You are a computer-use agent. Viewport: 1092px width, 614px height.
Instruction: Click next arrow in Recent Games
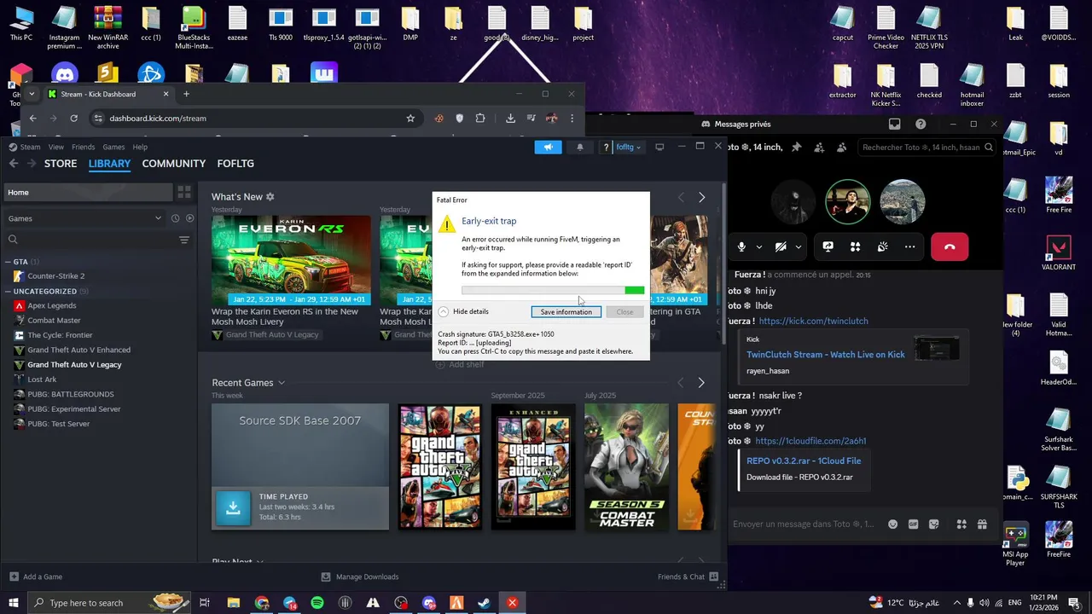(701, 383)
